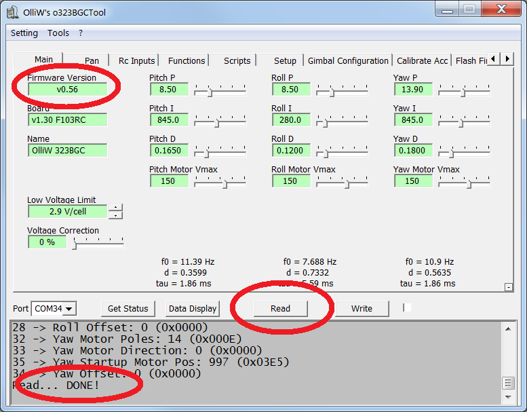The image size is (527, 412).
Task: Click the Pitch P slider
Action: [x=220, y=90]
